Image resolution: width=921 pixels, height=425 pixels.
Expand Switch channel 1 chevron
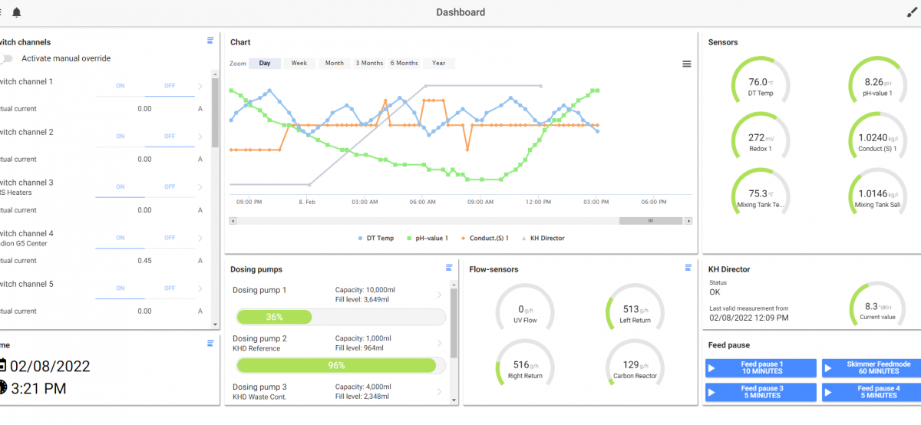pyautogui.click(x=200, y=86)
